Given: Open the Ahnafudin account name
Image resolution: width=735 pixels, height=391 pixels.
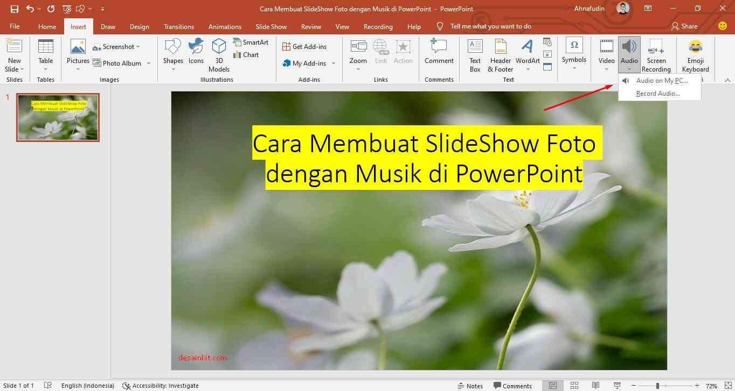Looking at the screenshot, I should click(x=590, y=9).
